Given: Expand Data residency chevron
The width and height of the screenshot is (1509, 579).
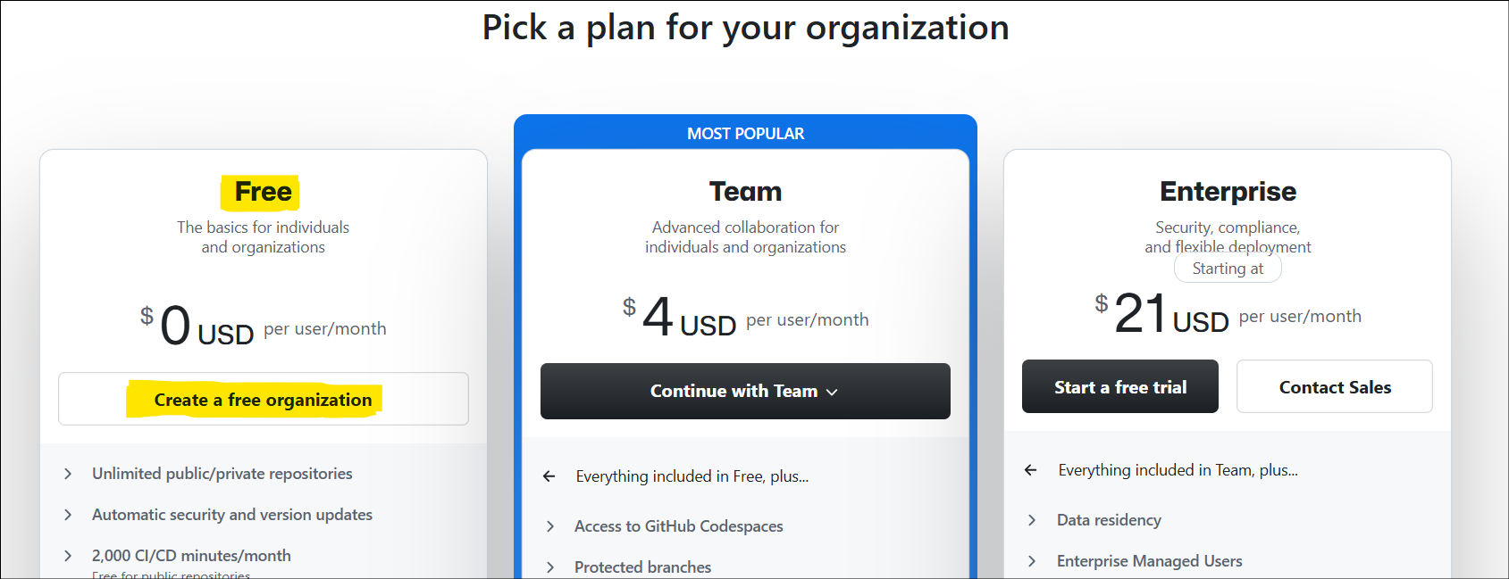Looking at the screenshot, I should coord(1032,520).
